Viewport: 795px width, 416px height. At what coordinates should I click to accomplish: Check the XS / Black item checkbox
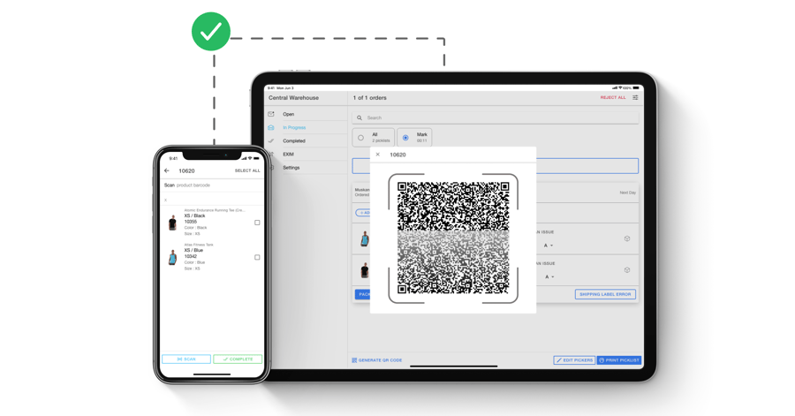[x=257, y=223]
